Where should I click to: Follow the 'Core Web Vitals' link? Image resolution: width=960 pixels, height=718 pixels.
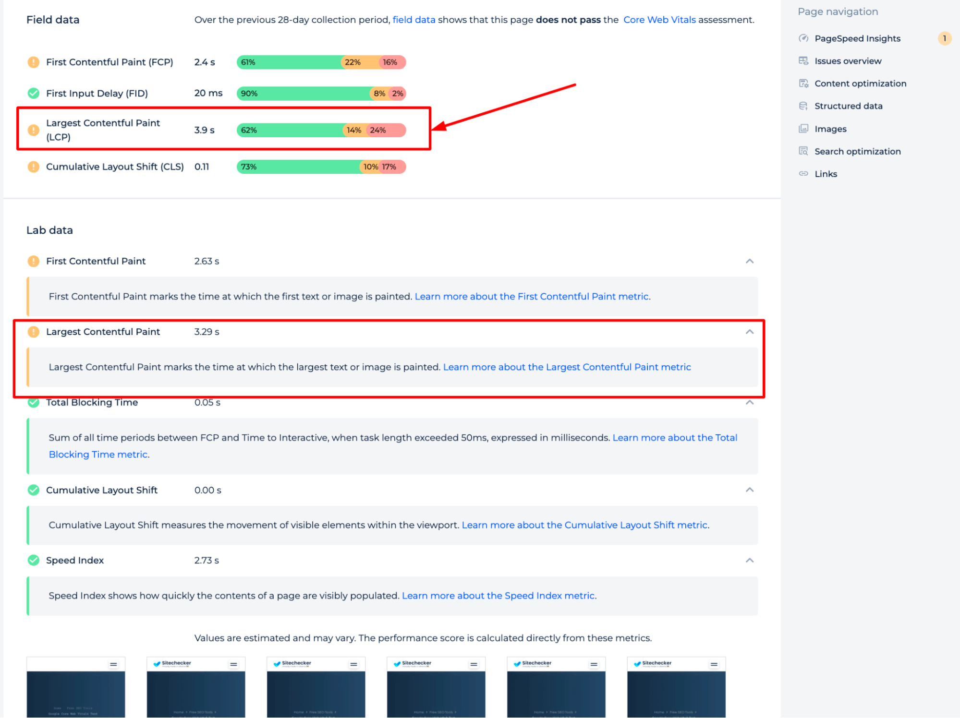[x=659, y=20]
